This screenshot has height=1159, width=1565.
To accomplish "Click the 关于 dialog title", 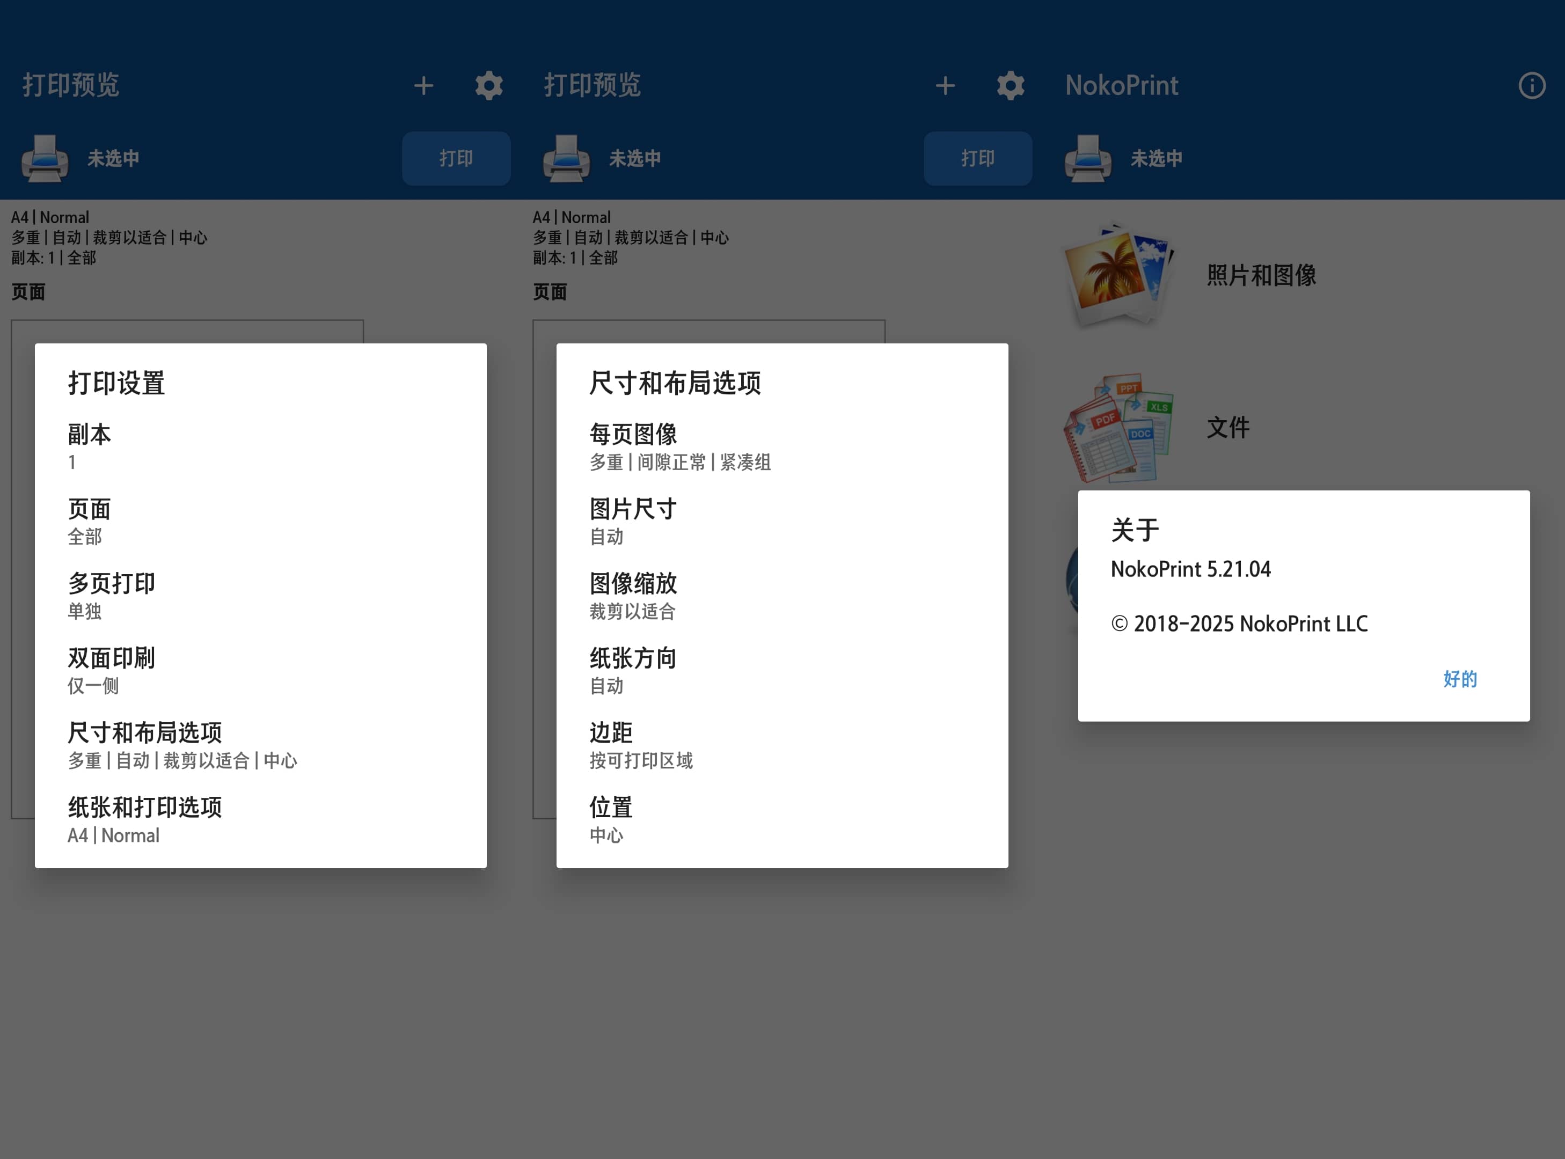I will (x=1135, y=530).
